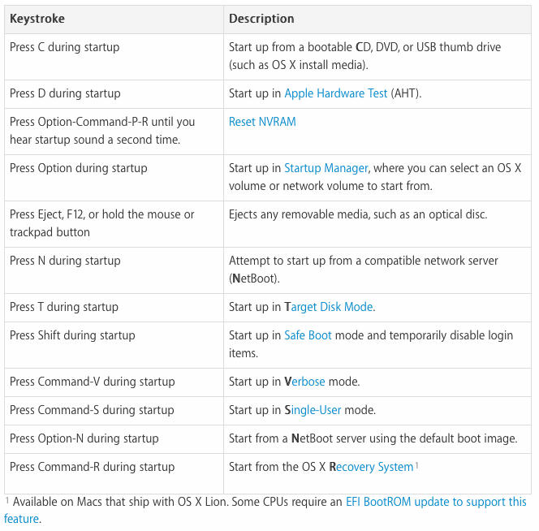
Task: Select the "Press T during startup" cell
Action: tap(64, 307)
